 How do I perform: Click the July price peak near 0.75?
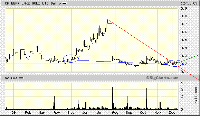pyautogui.click(x=107, y=20)
